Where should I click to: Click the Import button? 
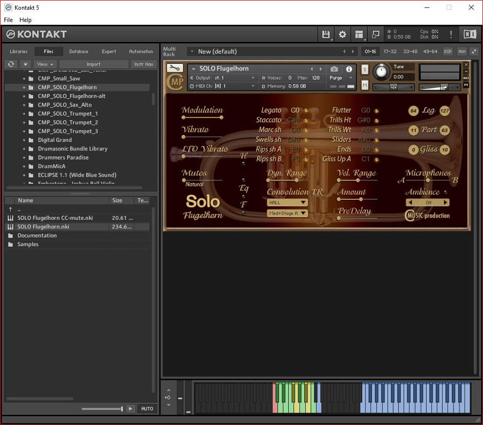pos(93,64)
